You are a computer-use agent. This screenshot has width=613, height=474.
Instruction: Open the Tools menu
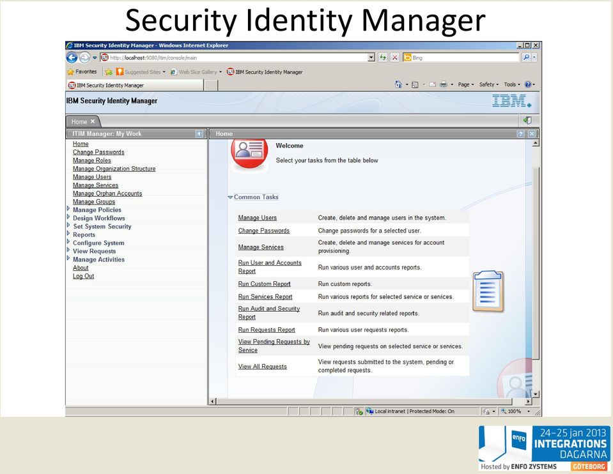512,84
